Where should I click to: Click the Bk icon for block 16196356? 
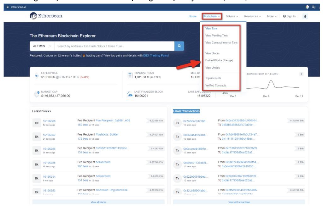(37, 151)
